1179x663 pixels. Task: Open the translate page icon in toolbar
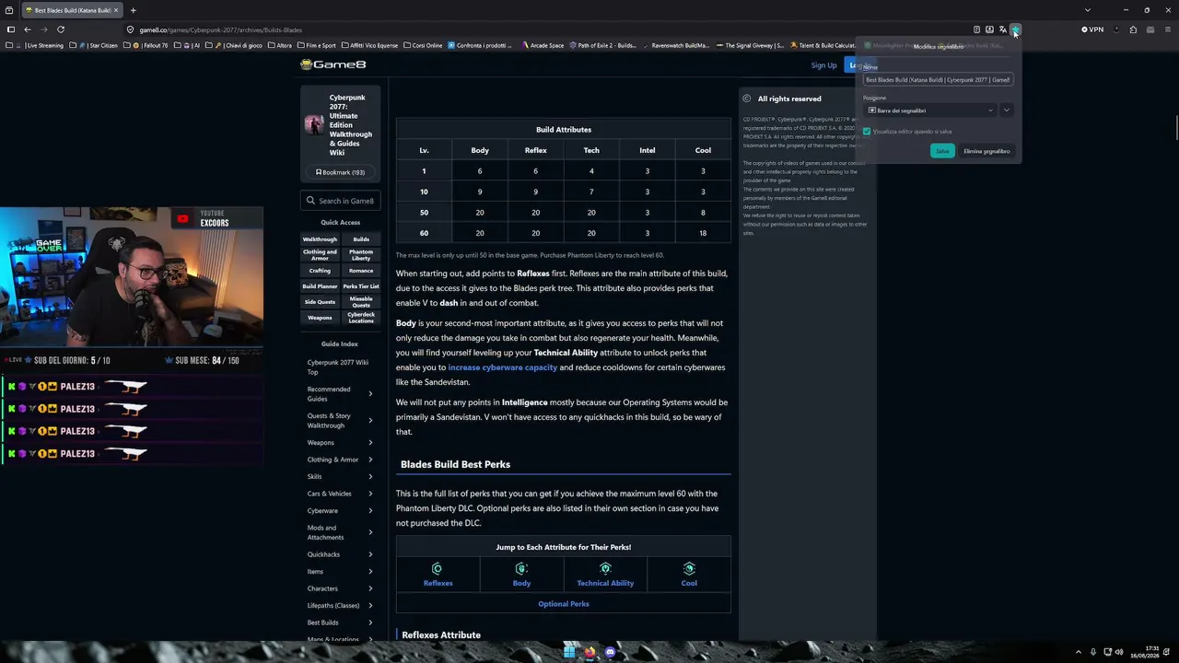1002,29
